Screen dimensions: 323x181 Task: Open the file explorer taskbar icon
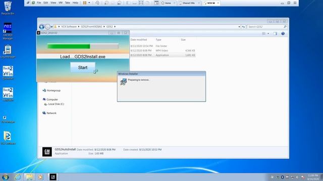(x=29, y=177)
